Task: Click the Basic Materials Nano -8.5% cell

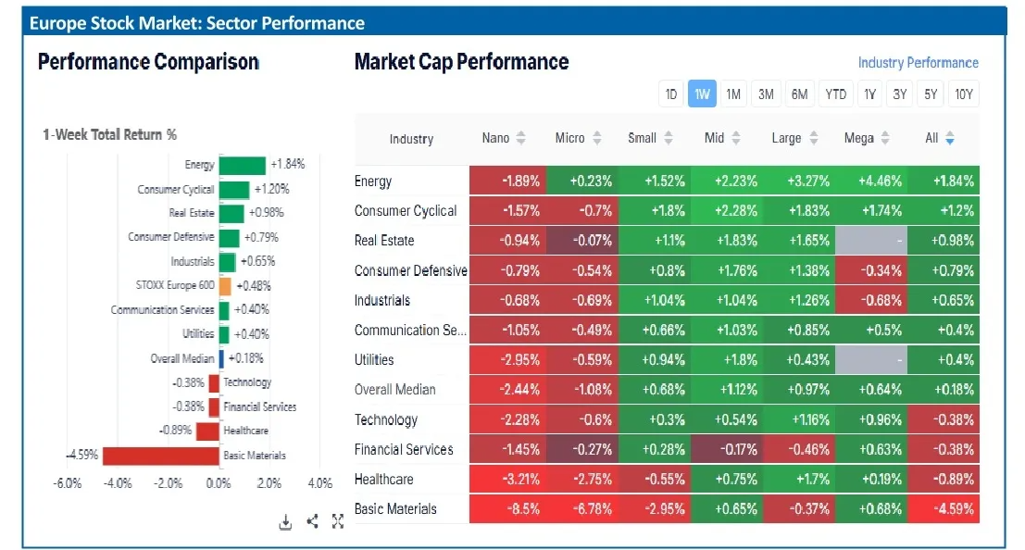Action: (507, 509)
